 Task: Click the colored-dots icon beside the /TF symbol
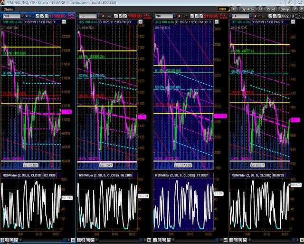pos(256,16)
